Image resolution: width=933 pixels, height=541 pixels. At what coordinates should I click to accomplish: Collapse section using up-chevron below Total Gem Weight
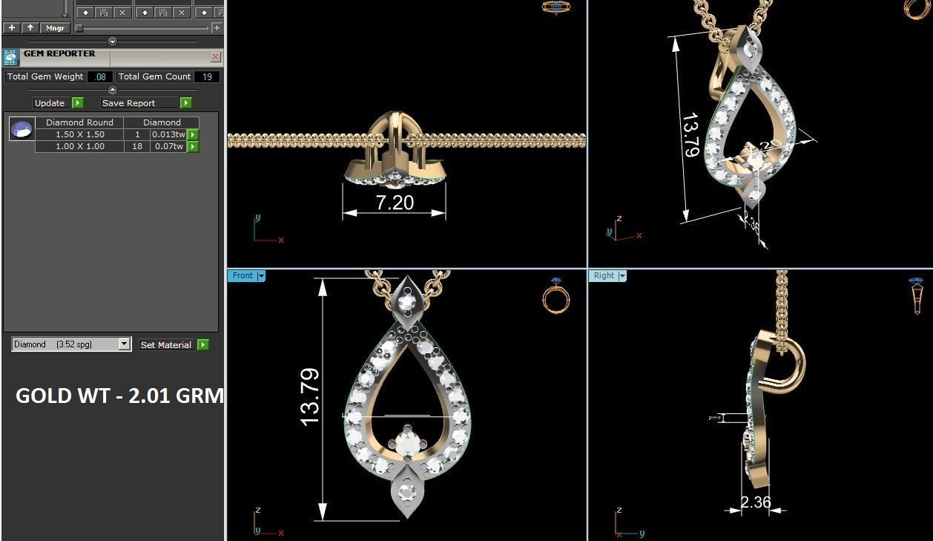pos(113,90)
